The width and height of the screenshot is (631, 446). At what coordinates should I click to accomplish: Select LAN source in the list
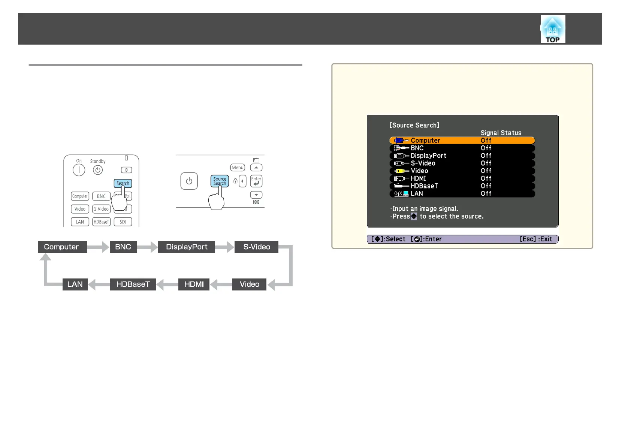click(462, 193)
